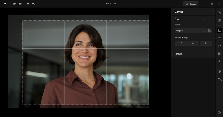Viewport: 223px width, 117px height.
Task: Click the Export button
Action: (191, 4)
